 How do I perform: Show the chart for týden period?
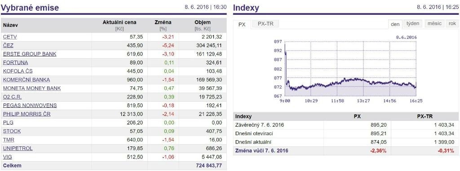click(413, 24)
